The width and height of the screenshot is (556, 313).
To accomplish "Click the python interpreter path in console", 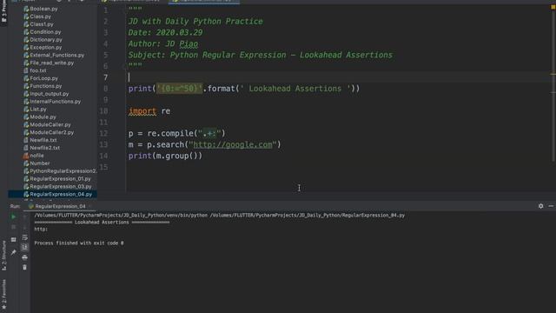I will [x=121, y=215].
